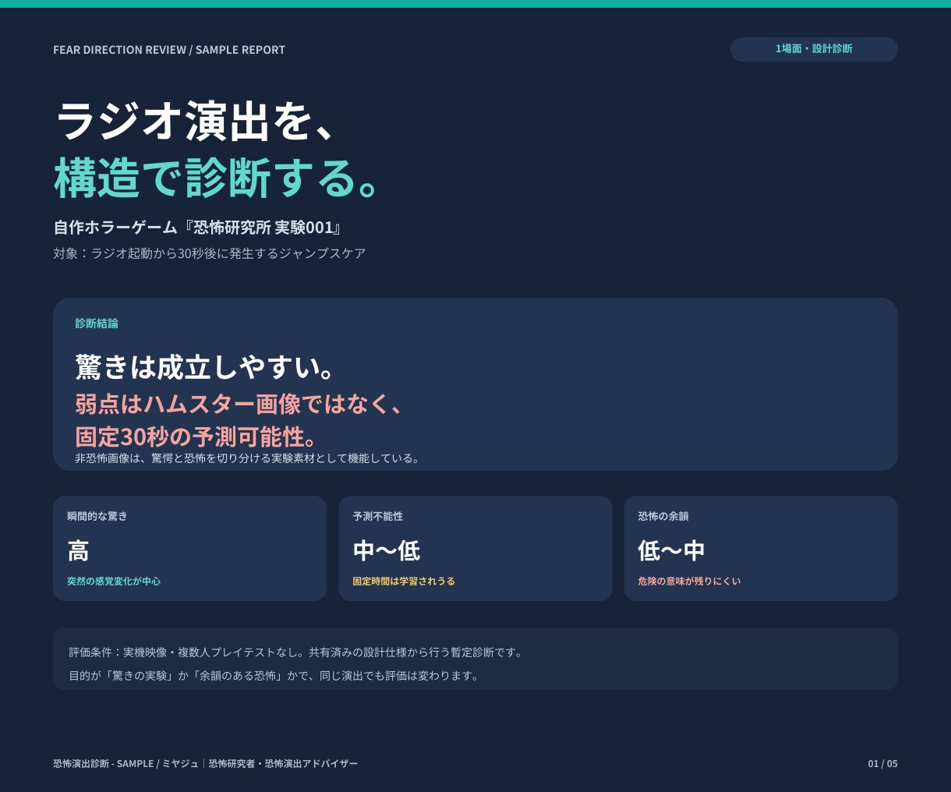Viewport: 951px width, 792px height.
Task: Click the page number 01 / 05
Action: [882, 764]
